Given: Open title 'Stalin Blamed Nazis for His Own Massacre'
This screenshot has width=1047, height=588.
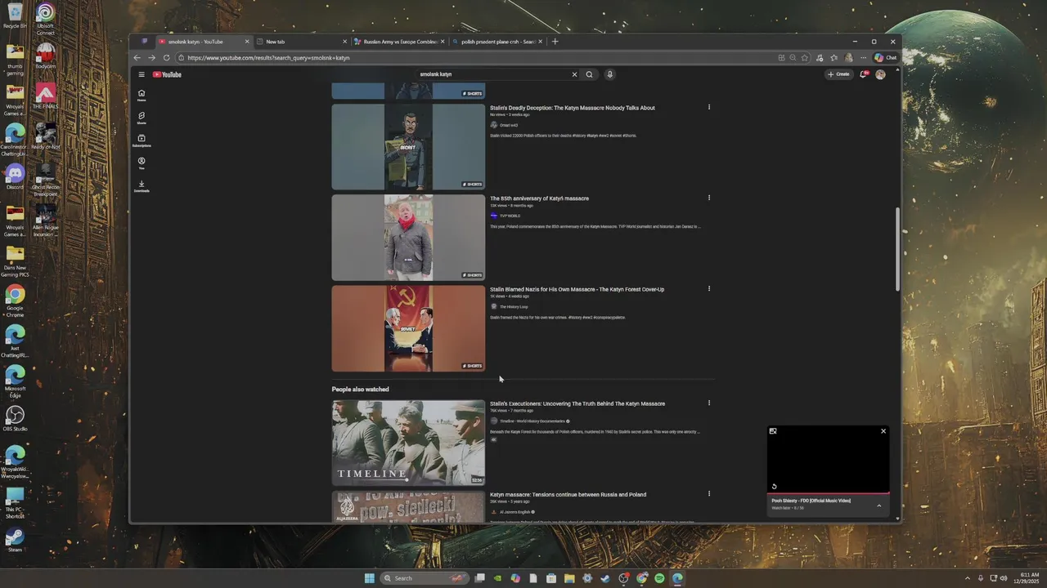Looking at the screenshot, I should 577,289.
